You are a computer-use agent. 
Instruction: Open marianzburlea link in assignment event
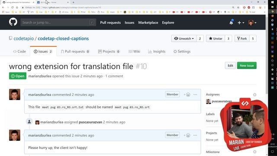[52, 122]
